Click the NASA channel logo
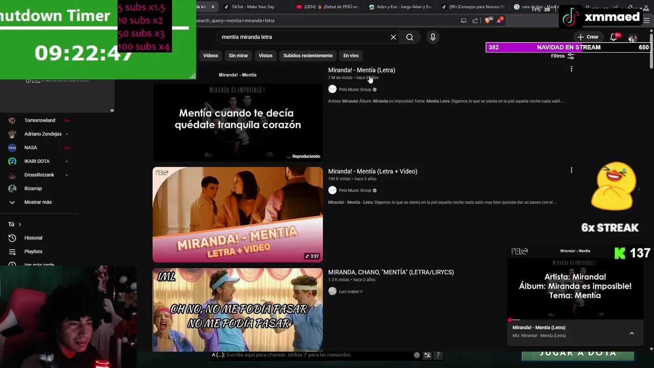Screen dimensions: 654x368 (x=12, y=148)
